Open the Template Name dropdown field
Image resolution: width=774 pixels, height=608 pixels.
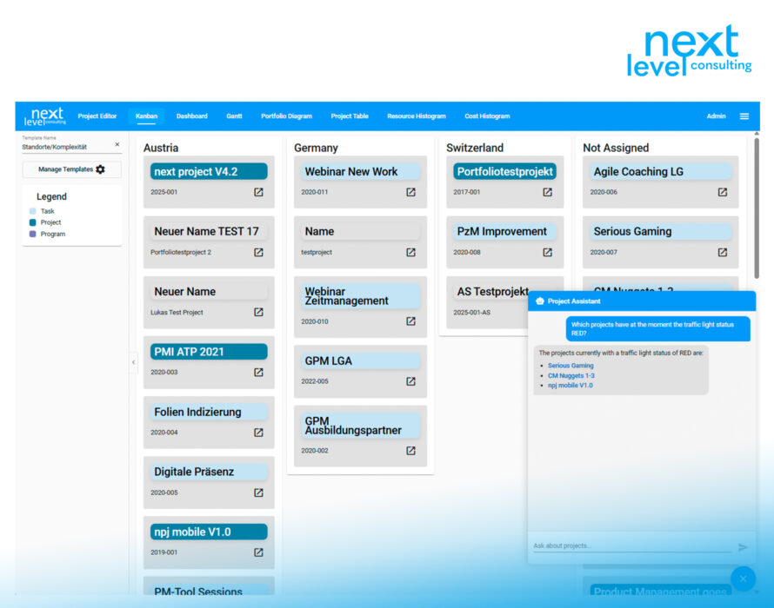[x=65, y=147]
